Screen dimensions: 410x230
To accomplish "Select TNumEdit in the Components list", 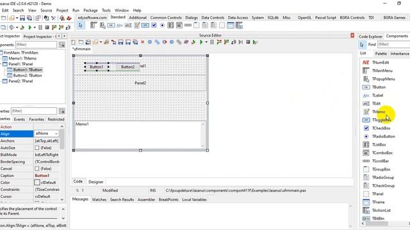I will click(381, 63).
